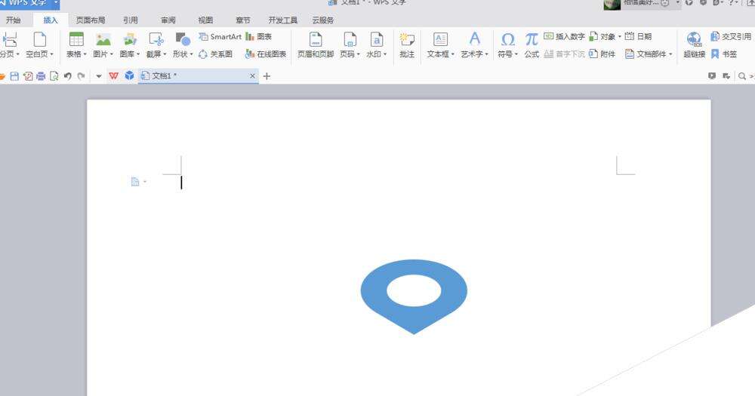Switch to 云服务 tab
This screenshot has height=396, width=755.
(322, 20)
